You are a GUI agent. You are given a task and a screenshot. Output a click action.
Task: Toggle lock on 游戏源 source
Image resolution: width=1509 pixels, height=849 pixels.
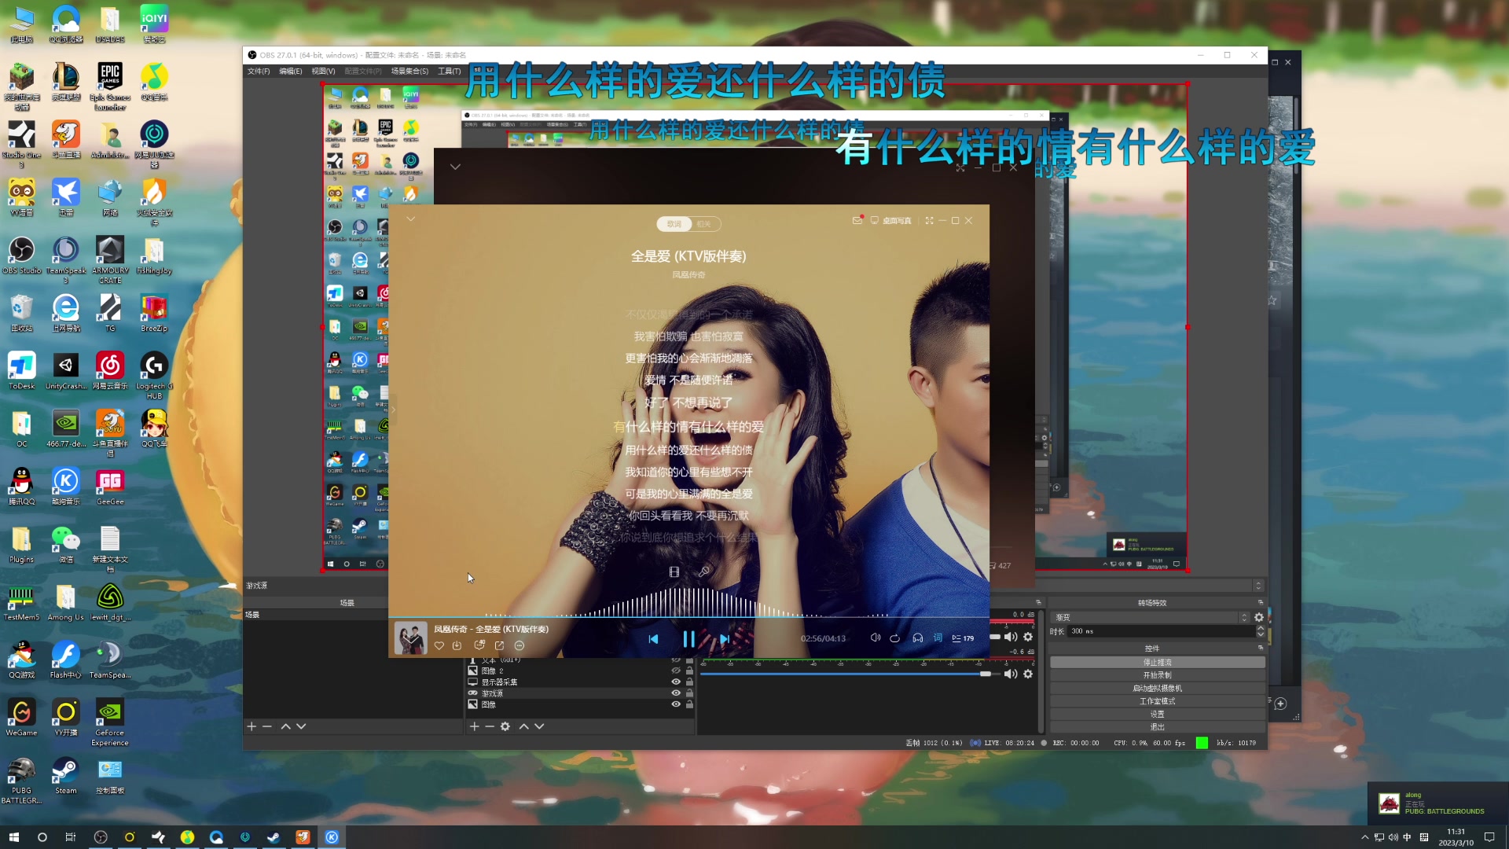tap(689, 693)
